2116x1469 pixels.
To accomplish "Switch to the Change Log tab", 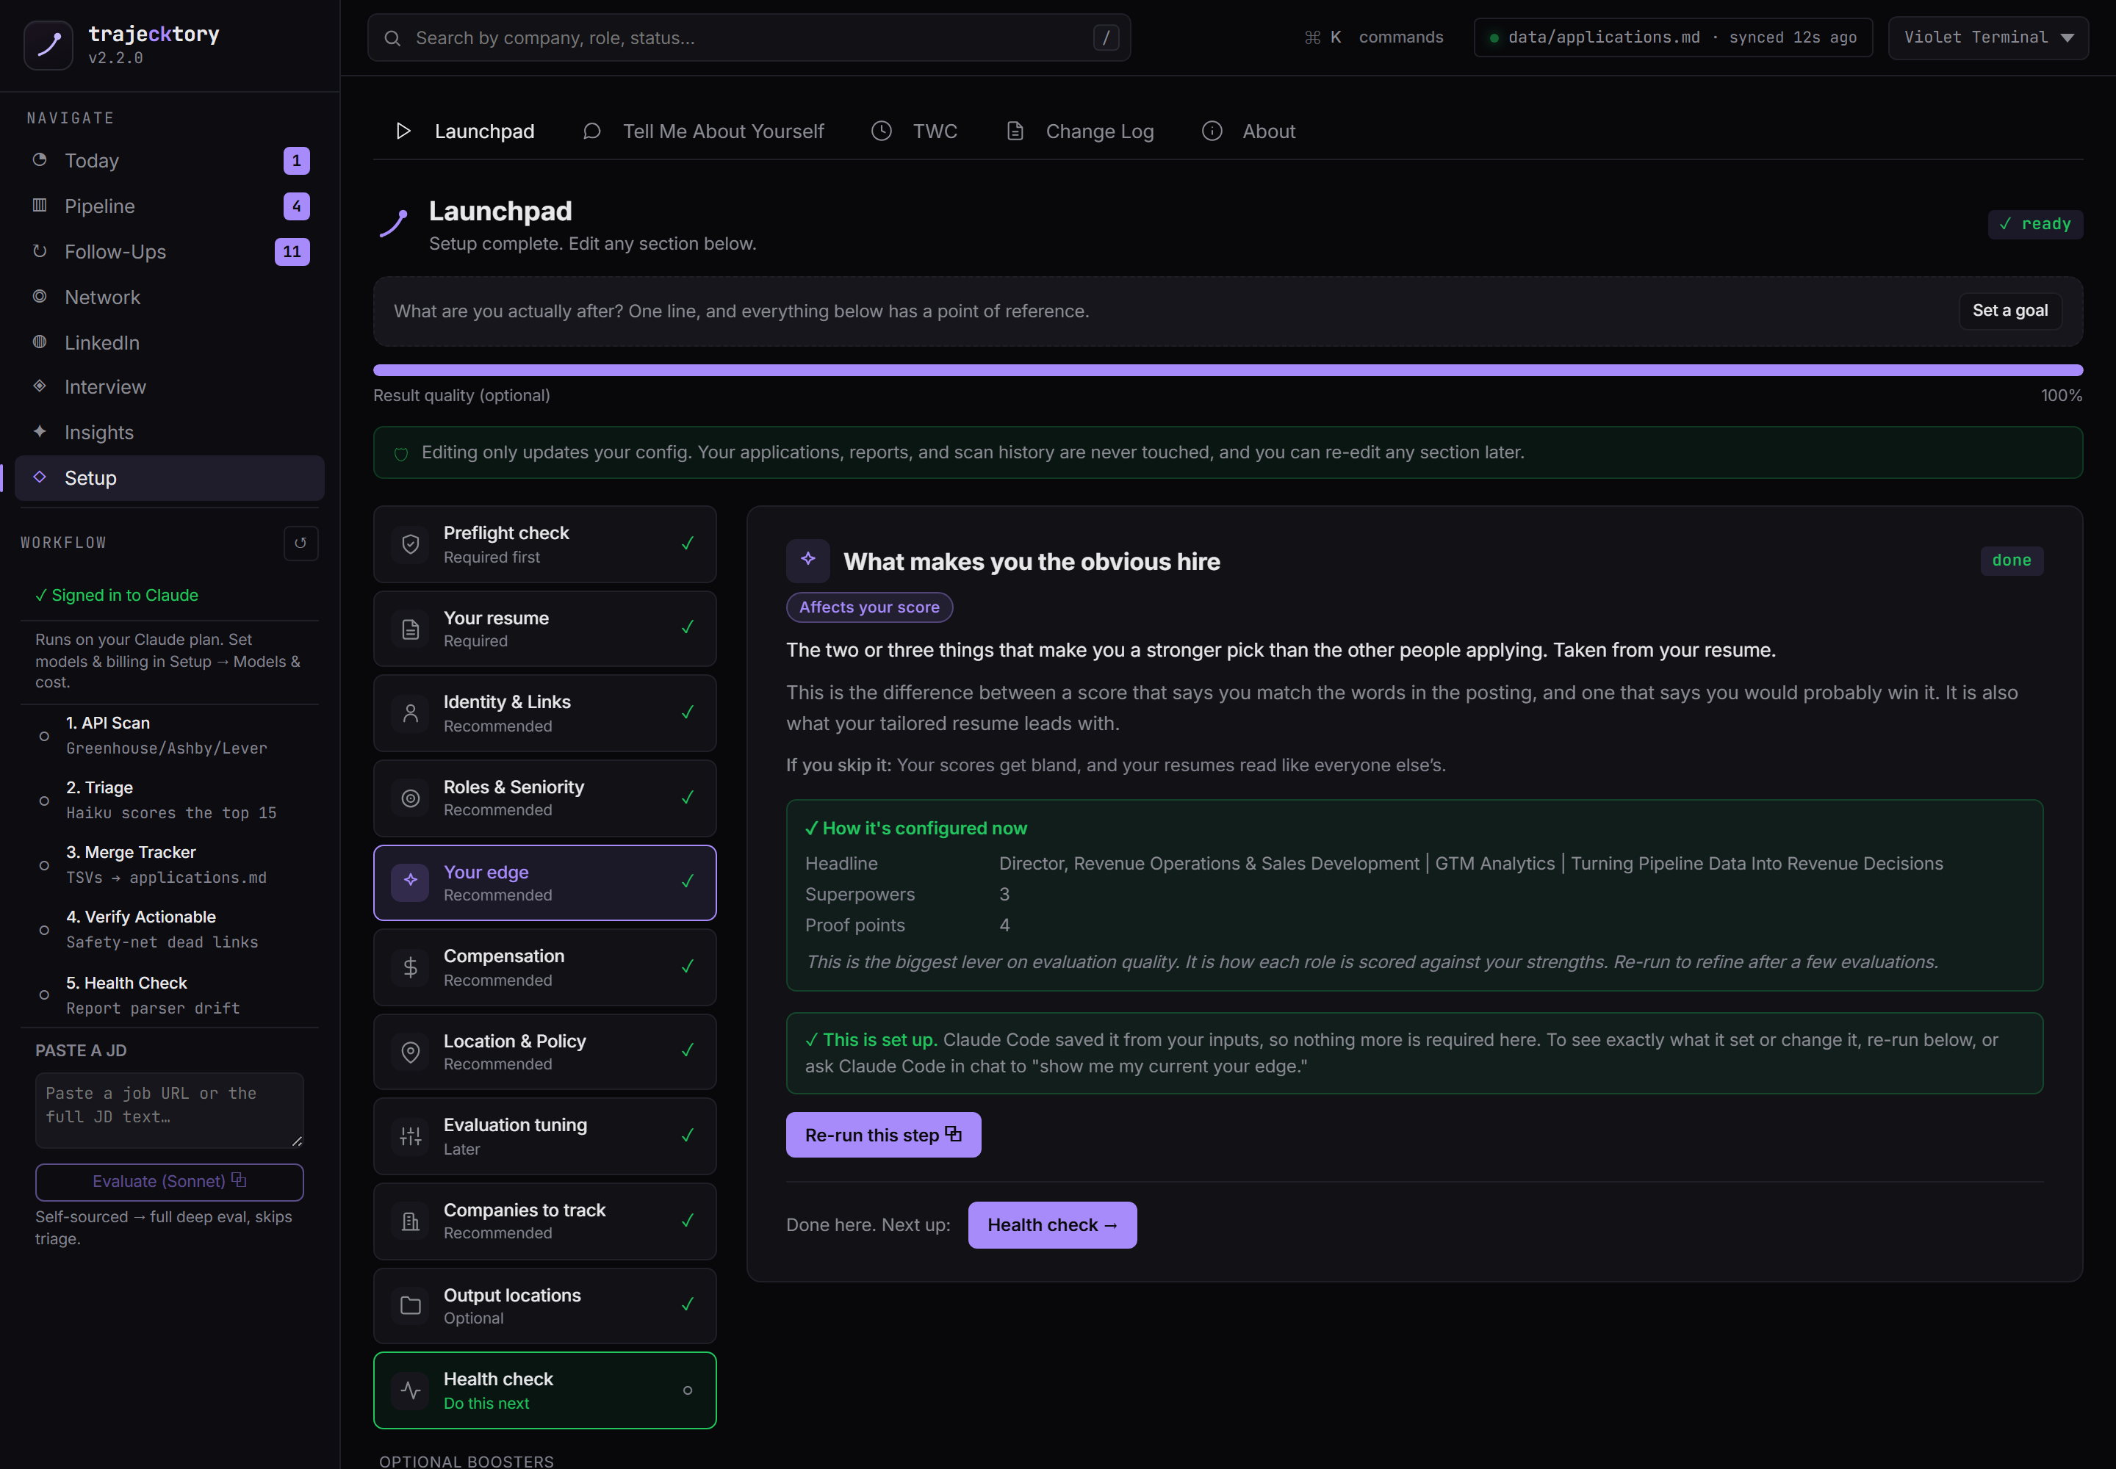I will (x=1080, y=131).
